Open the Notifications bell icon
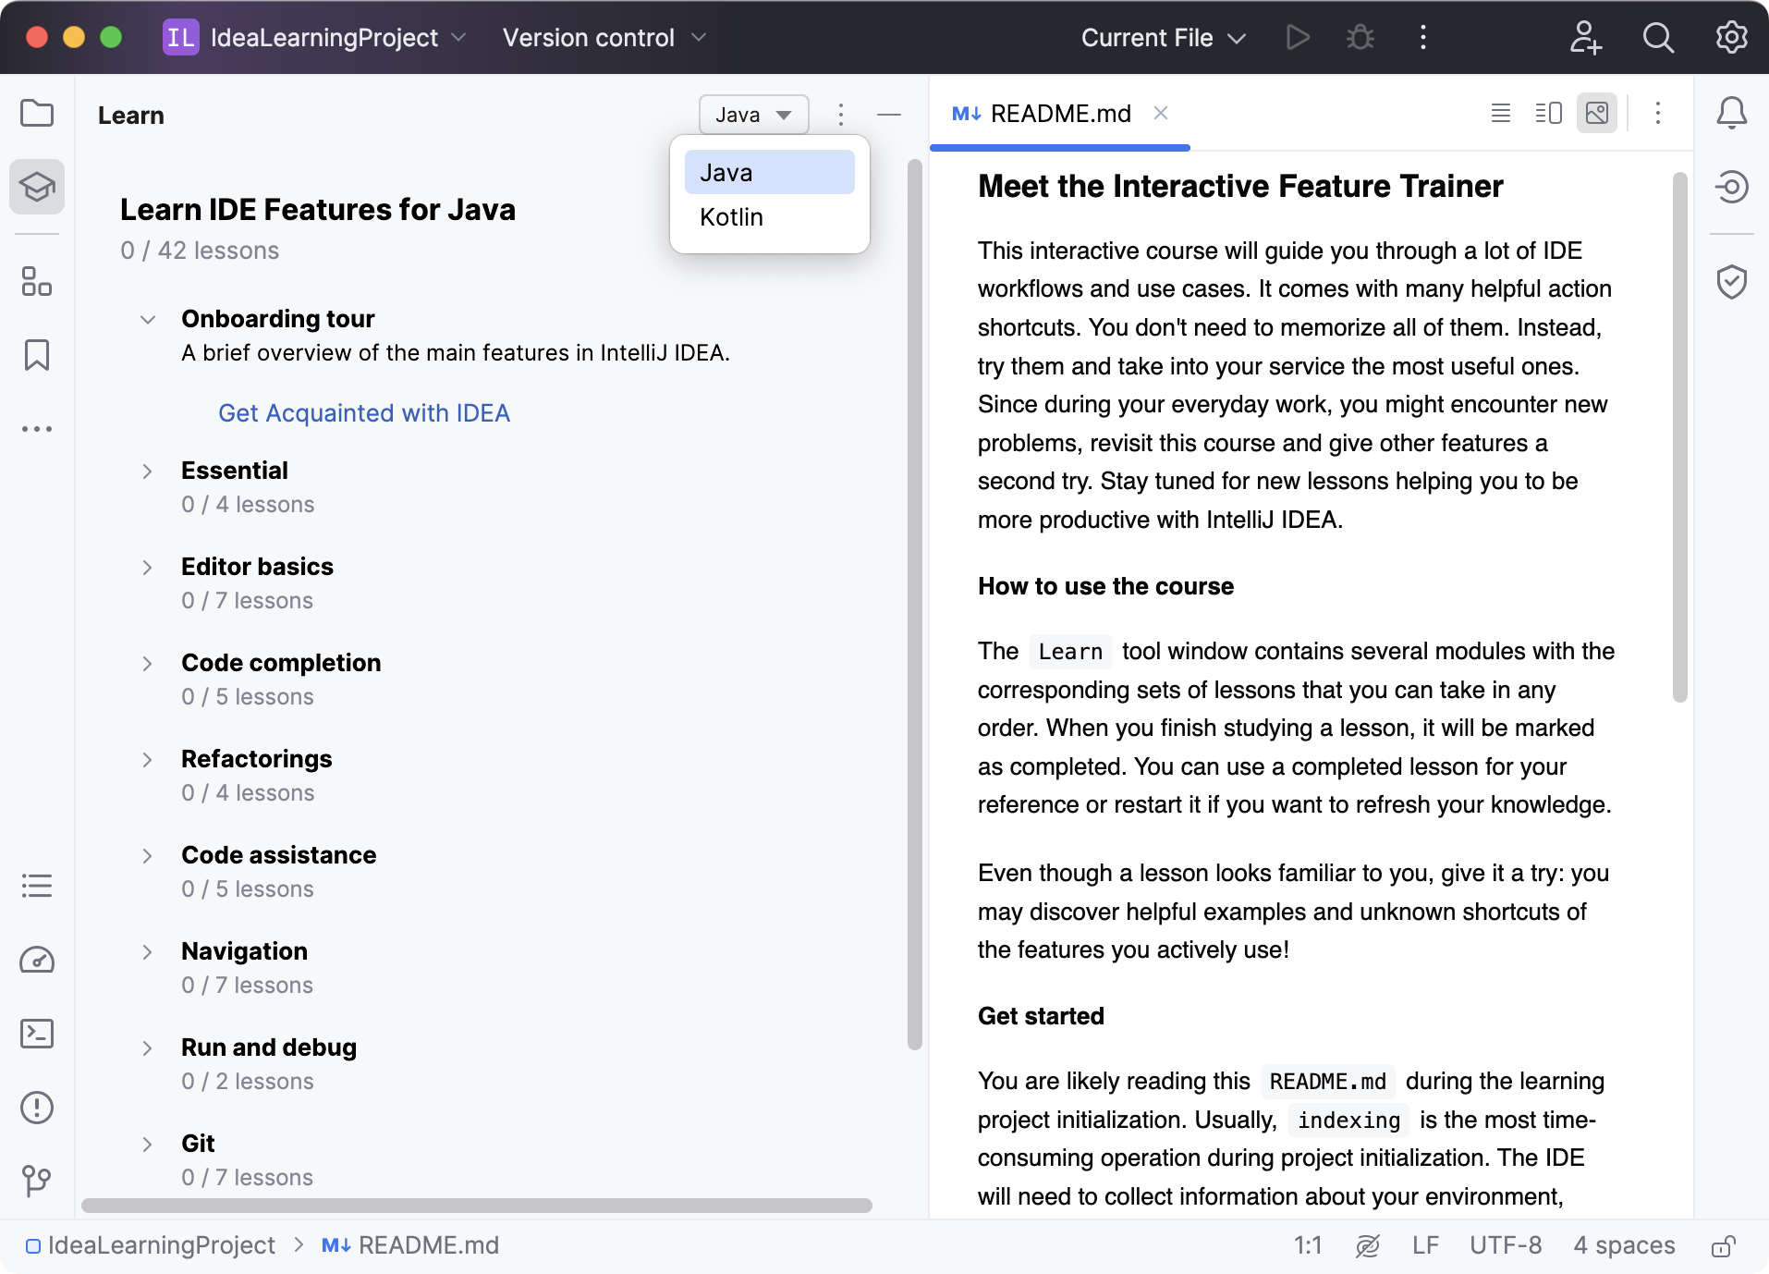The height and width of the screenshot is (1274, 1769). [1731, 114]
